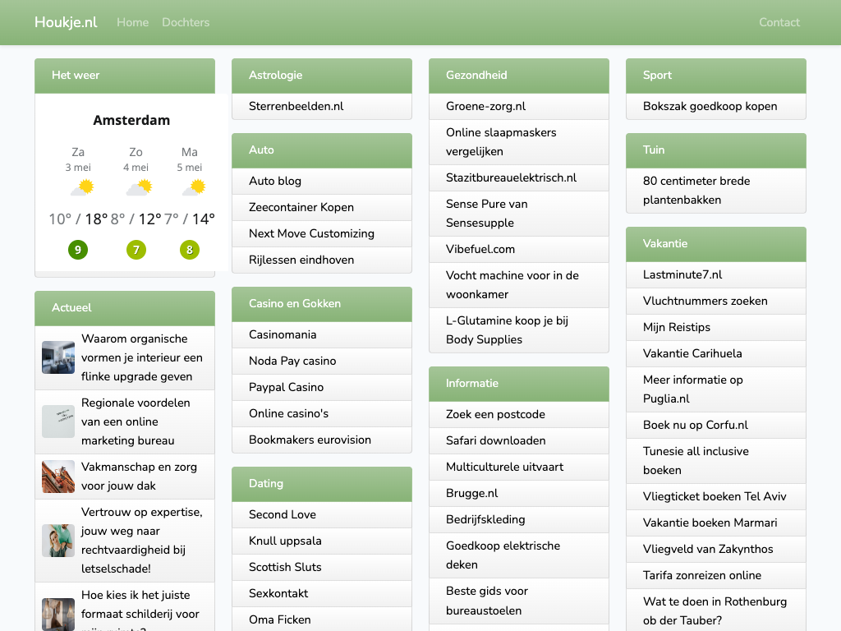
Task: Click the weather rating badge 8
Action: pyautogui.click(x=190, y=250)
